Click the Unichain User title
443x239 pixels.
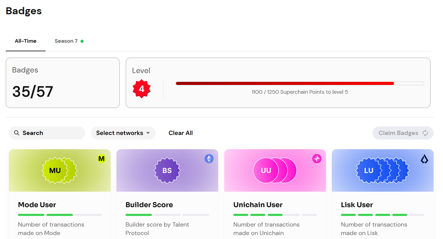click(258, 205)
